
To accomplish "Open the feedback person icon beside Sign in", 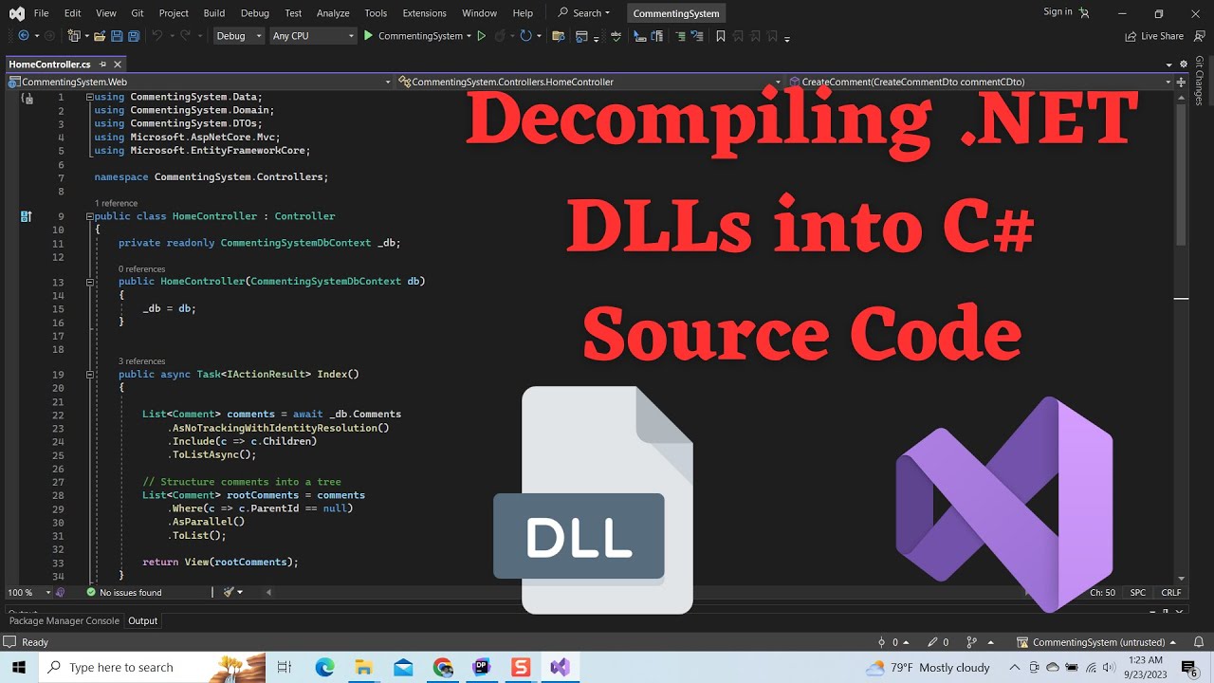I will coord(1084,12).
